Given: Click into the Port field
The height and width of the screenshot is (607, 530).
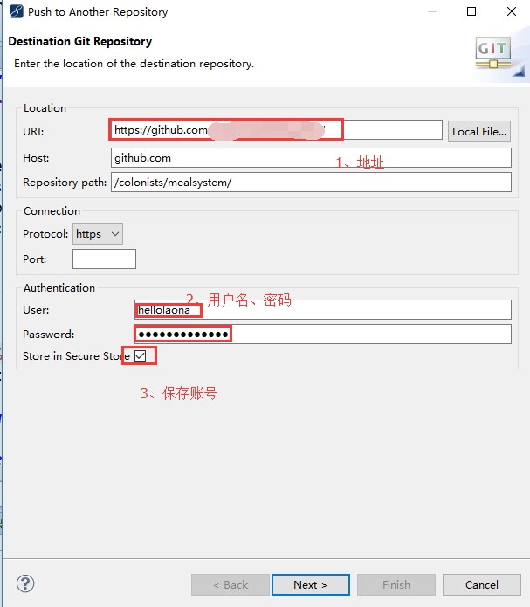Looking at the screenshot, I should point(104,259).
